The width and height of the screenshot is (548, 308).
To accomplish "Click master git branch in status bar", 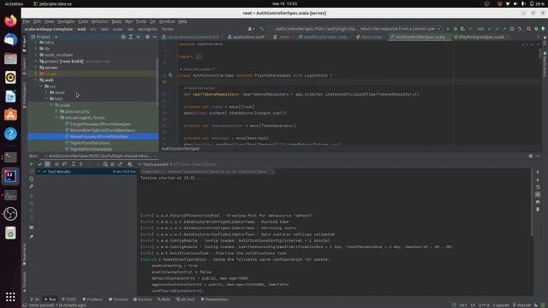I will click(521, 305).
